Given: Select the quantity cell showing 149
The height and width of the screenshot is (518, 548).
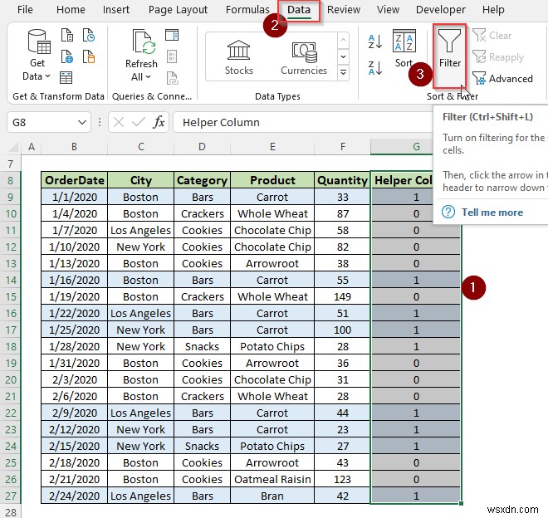Looking at the screenshot, I should [342, 296].
